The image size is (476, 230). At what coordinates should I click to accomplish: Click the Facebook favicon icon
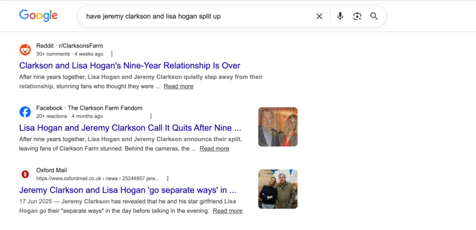click(x=25, y=112)
